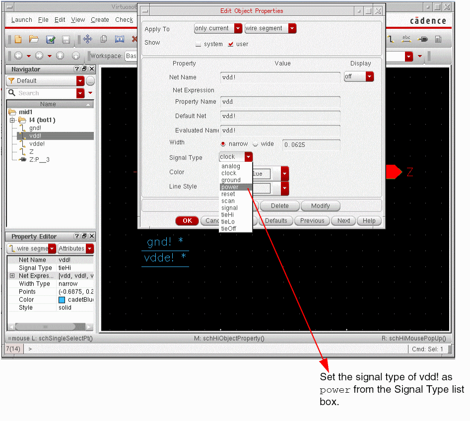Screen dimensions: 470x421
Task: Click the red OK button
Action: (x=187, y=221)
